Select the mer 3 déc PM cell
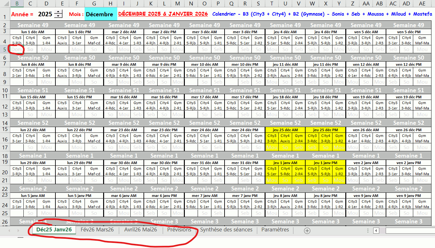435x248 pixels. [245, 32]
